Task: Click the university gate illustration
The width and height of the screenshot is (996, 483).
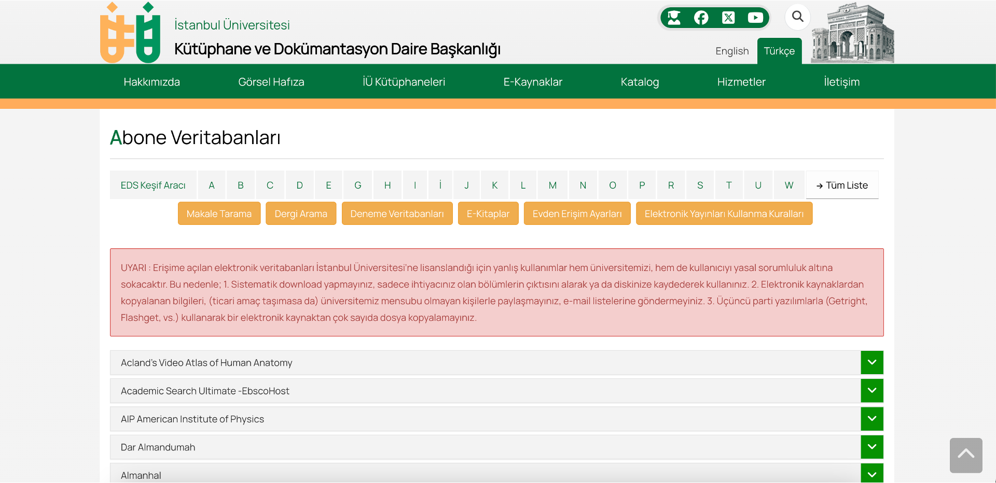Action: pos(853,33)
